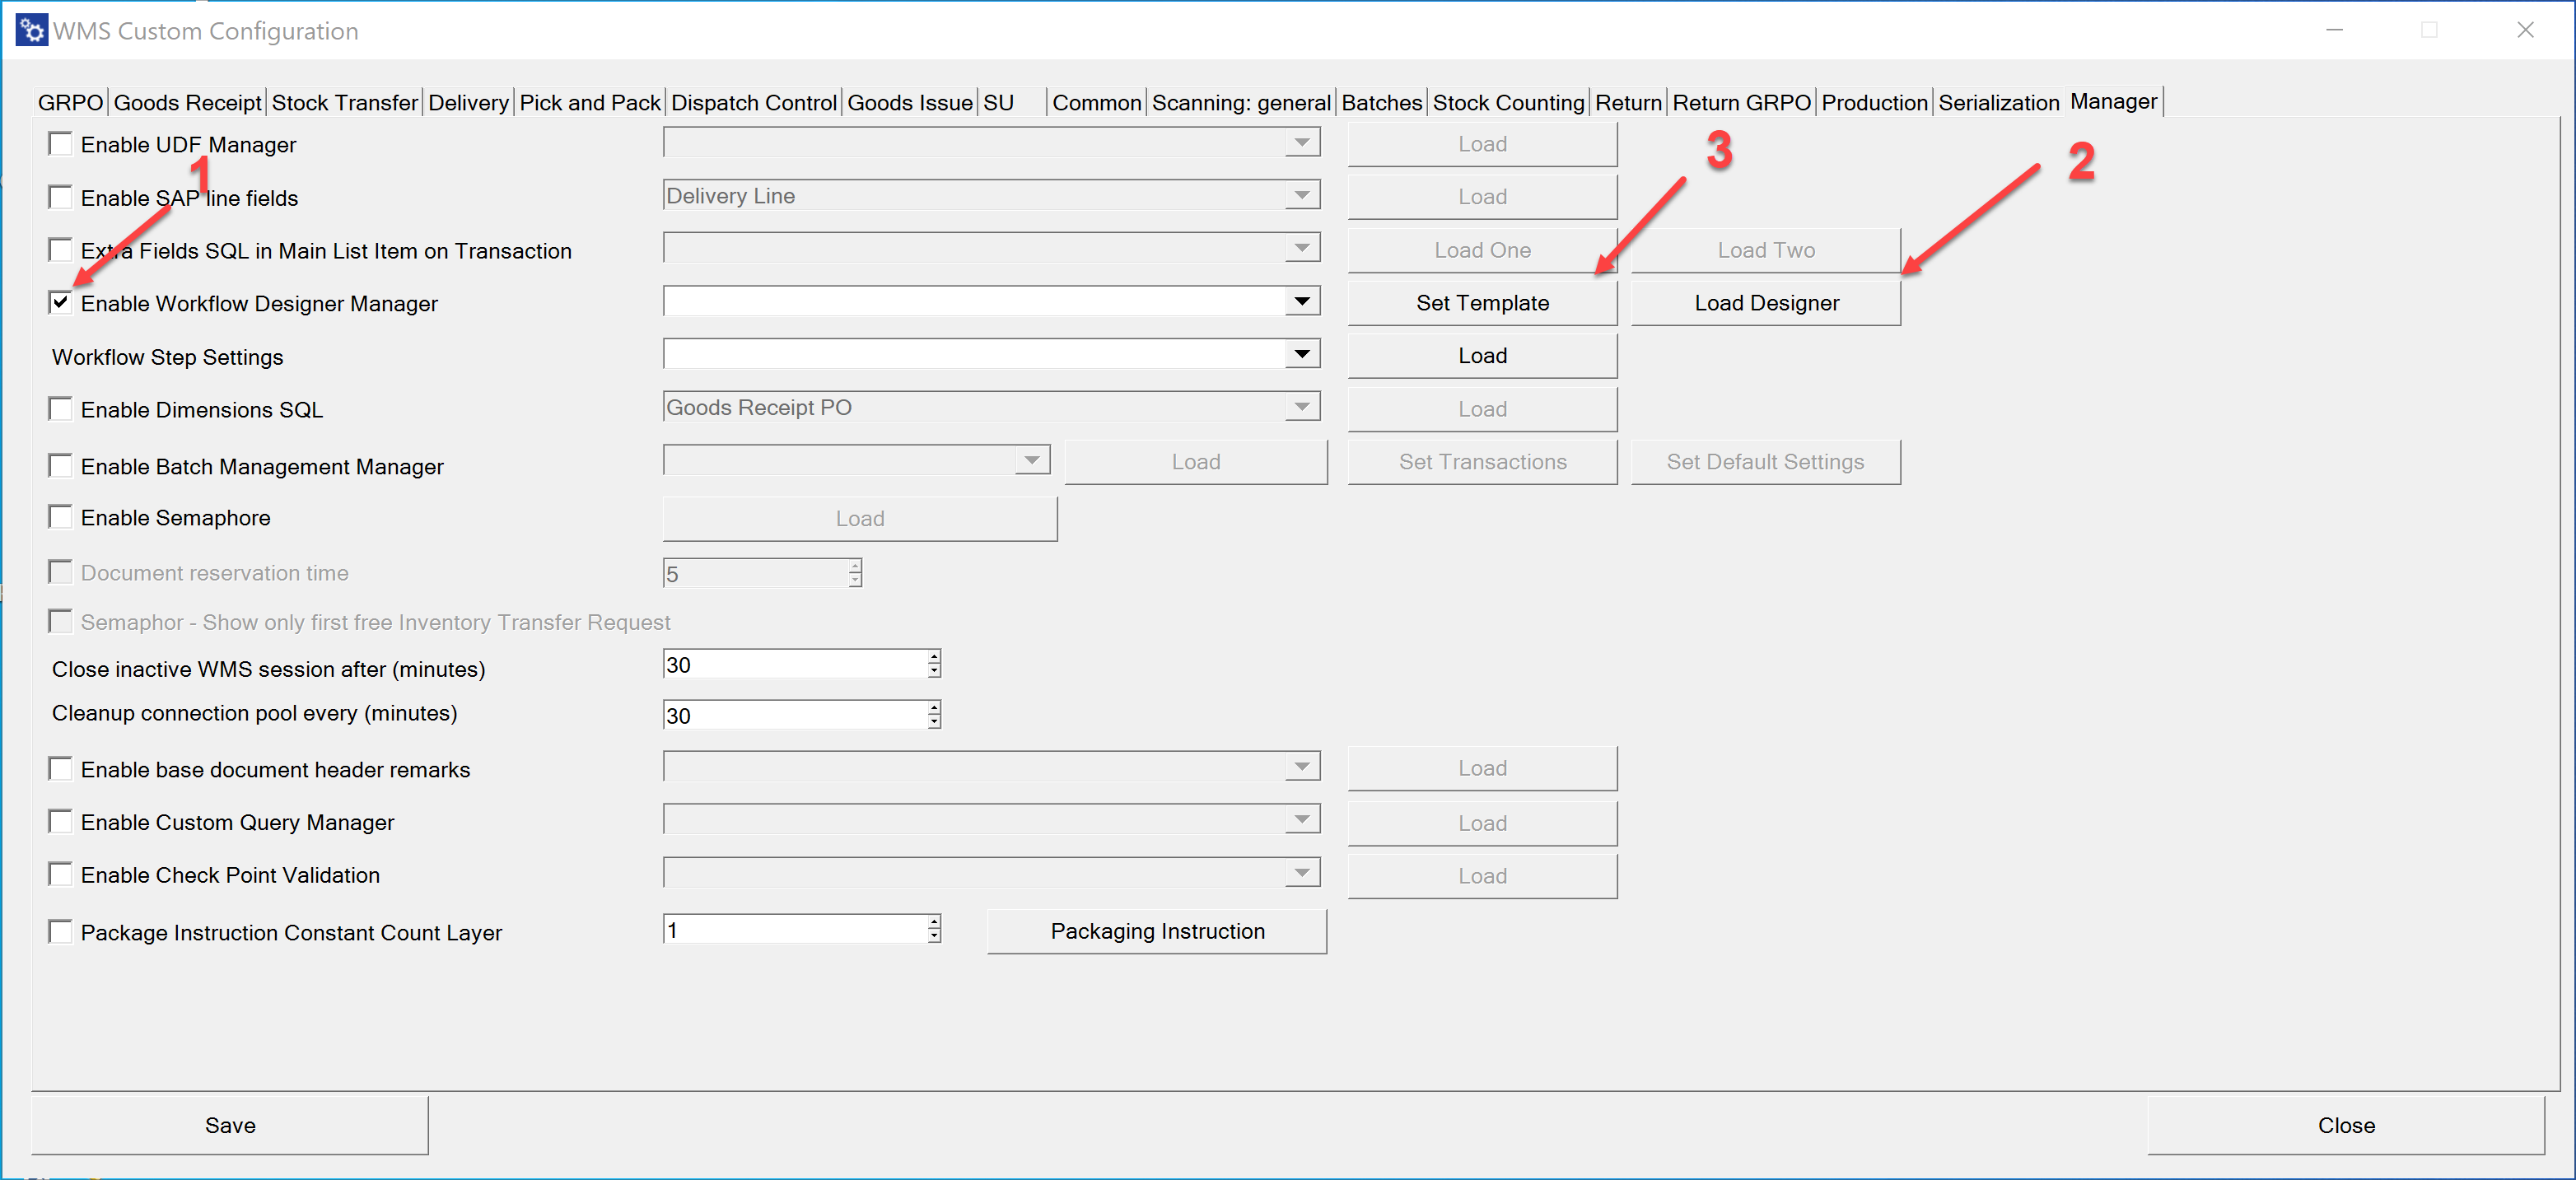Click the WMS Custom Configuration app icon
The width and height of the screenshot is (2576, 1180).
pos(31,30)
